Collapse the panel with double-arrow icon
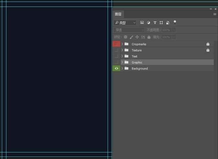 click(211, 9)
